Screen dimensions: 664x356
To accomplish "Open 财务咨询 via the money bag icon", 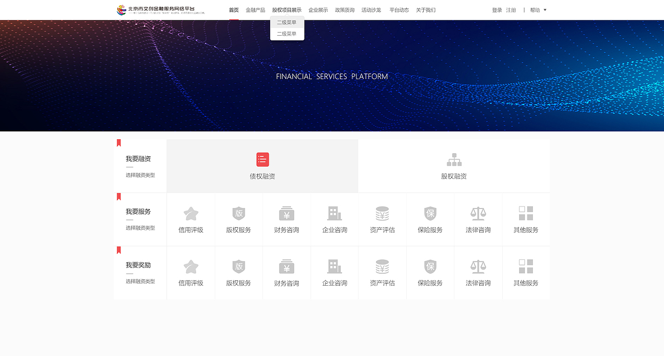I will (286, 213).
